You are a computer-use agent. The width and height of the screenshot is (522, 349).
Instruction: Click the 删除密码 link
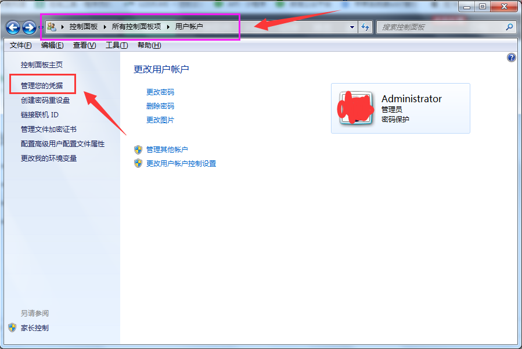tap(160, 106)
